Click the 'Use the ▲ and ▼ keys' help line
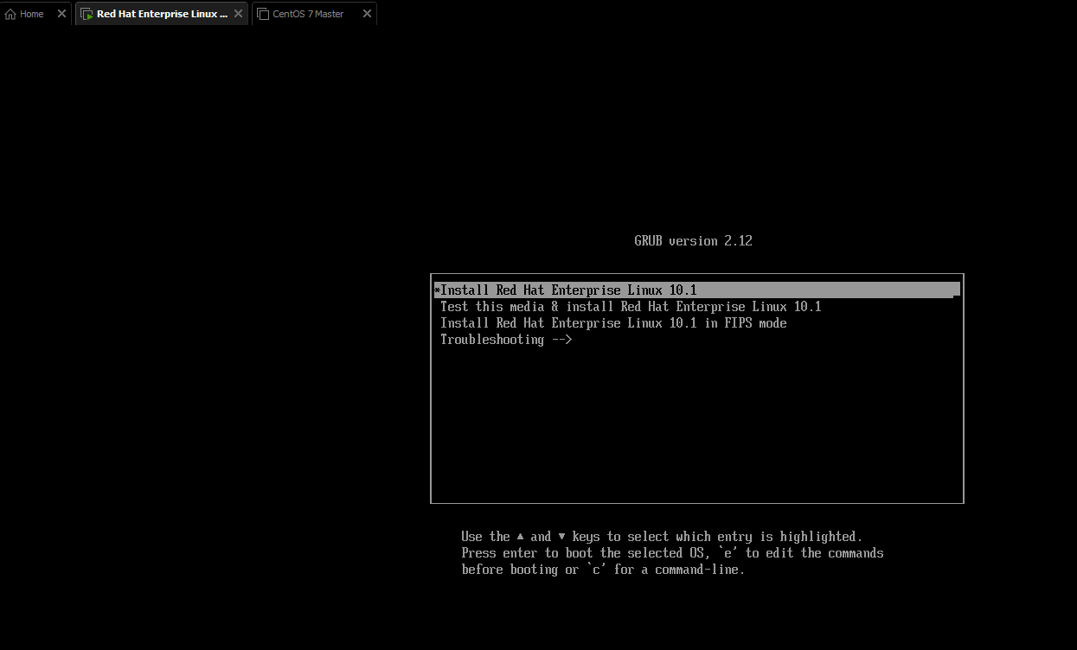Viewport: 1077px width, 650px height. tap(662, 537)
